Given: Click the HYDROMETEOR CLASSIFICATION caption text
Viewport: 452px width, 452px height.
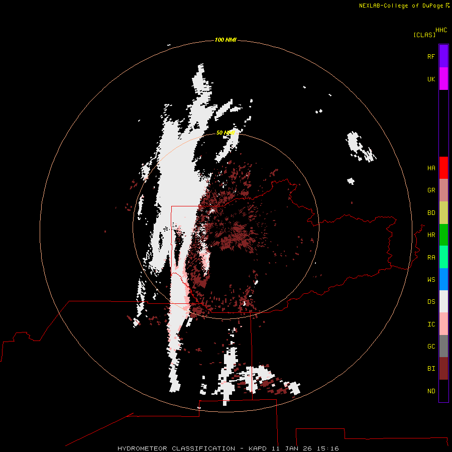Looking at the screenshot, I should coord(176,448).
